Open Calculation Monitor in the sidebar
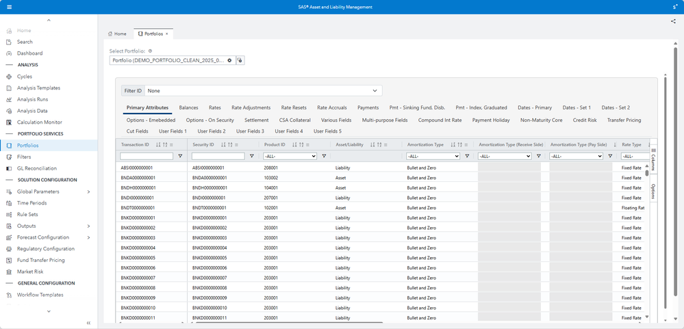The image size is (684, 329). click(x=39, y=122)
